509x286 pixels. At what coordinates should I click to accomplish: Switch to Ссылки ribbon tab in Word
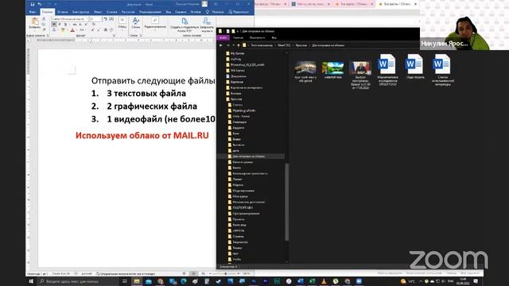click(111, 12)
